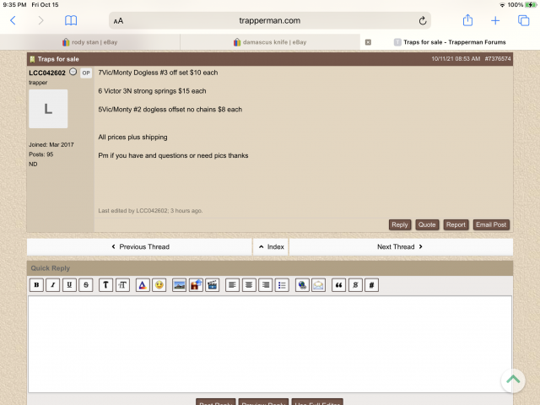Go to the Previous Thread
The image size is (540, 405).
140,246
